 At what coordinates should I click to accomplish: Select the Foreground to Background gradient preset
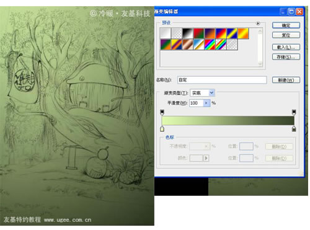click(x=166, y=33)
